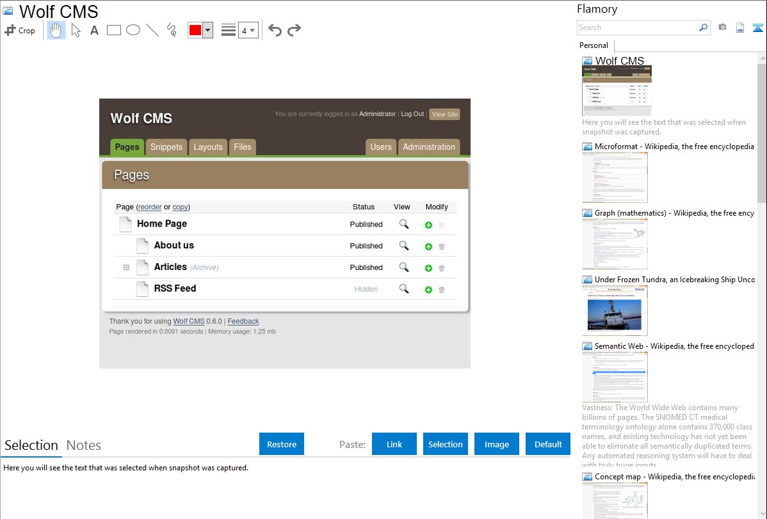The width and height of the screenshot is (767, 519).
Task: Switch to the Personal tab
Action: (594, 45)
